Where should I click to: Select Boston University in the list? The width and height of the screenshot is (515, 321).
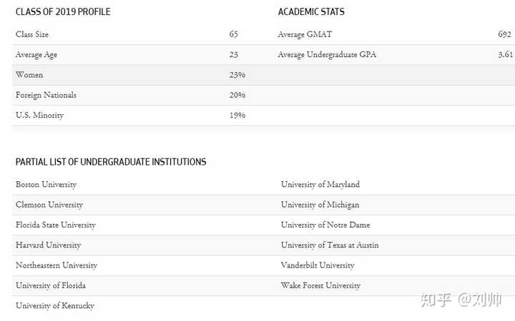(46, 185)
